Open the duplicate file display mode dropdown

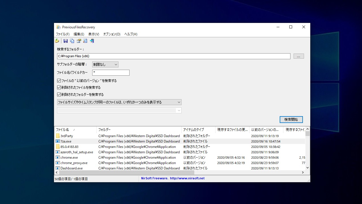(x=119, y=102)
